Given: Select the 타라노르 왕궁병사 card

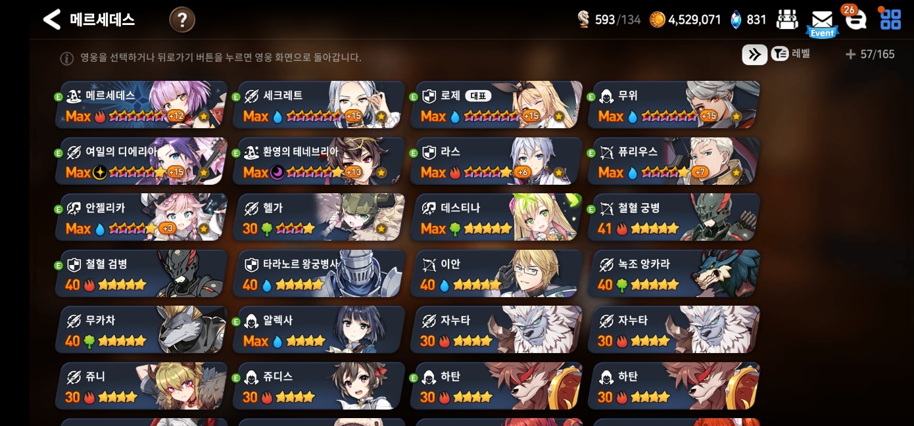Looking at the screenshot, I should point(320,273).
